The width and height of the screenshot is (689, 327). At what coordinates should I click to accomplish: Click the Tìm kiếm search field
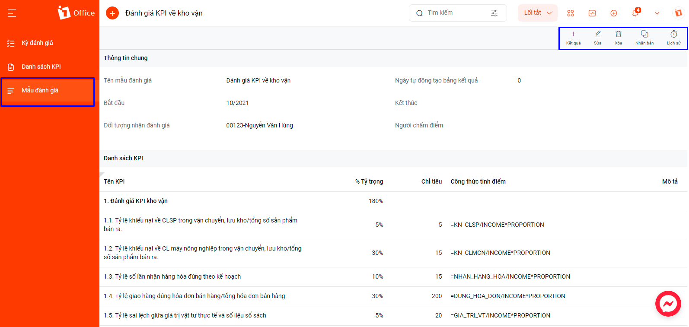coord(457,13)
